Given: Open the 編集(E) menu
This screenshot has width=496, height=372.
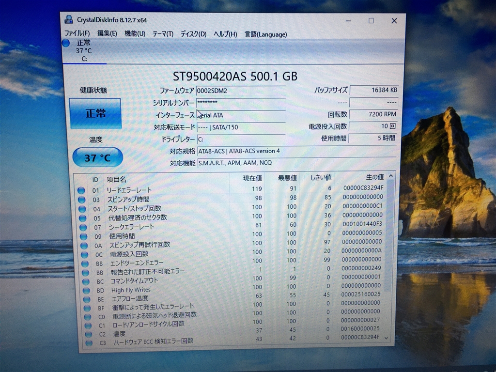Looking at the screenshot, I should click(107, 33).
